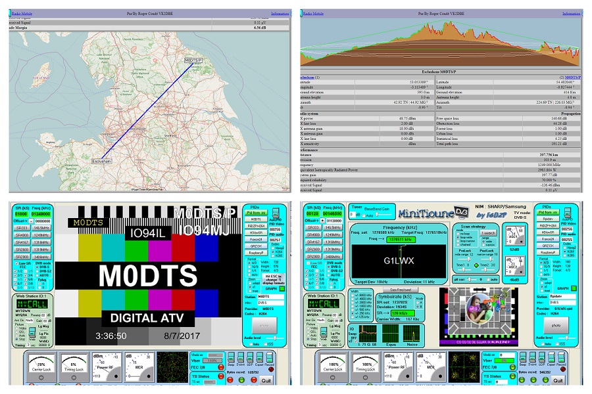The image size is (592, 394).
Task: Click the SR333 preset in M0DTS window
Action: 22,228
